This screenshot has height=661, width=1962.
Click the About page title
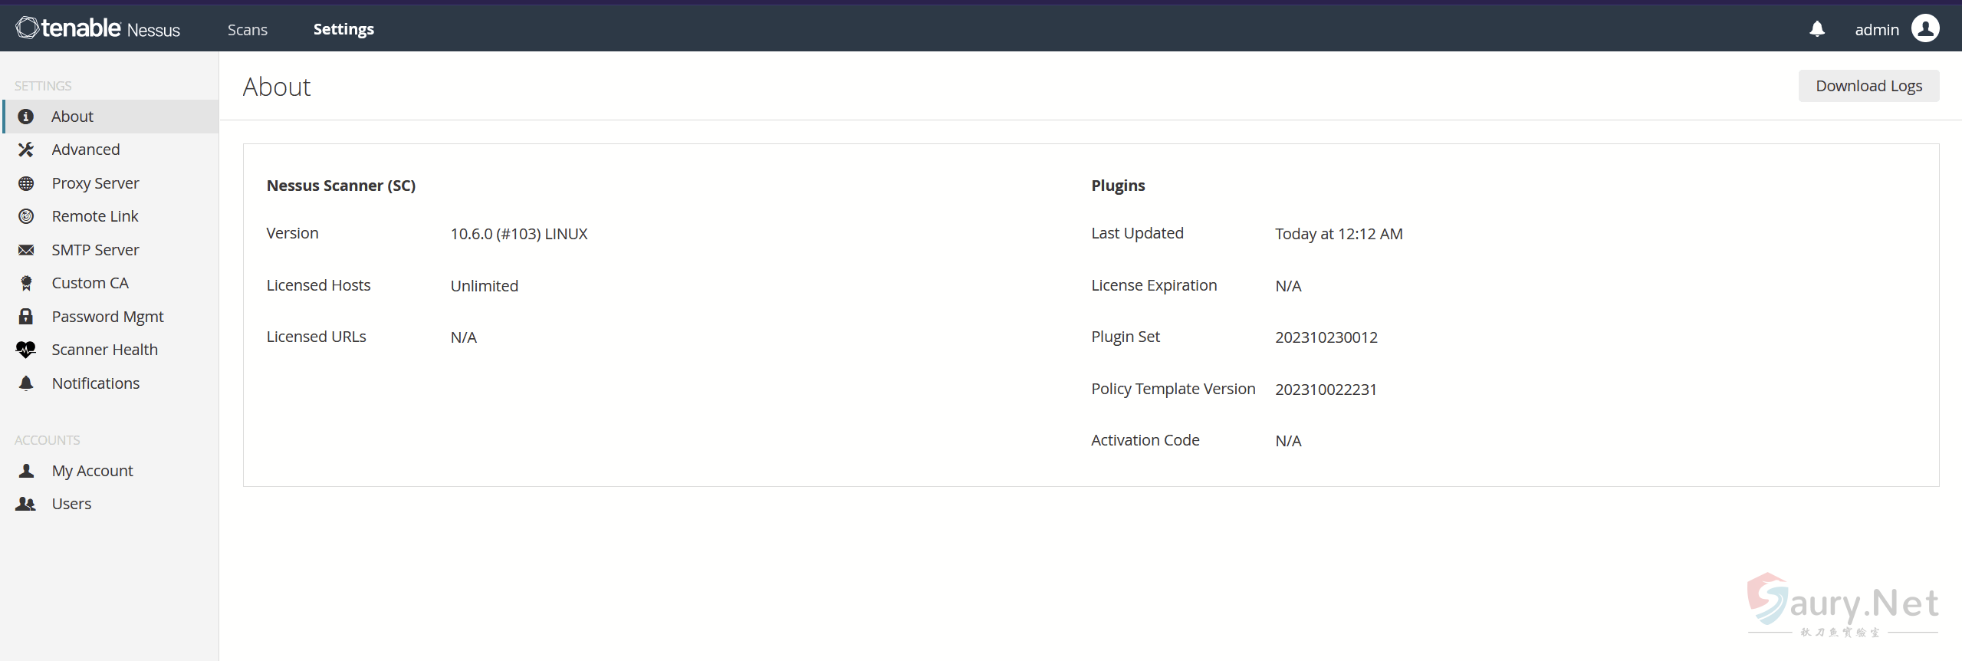point(277,87)
